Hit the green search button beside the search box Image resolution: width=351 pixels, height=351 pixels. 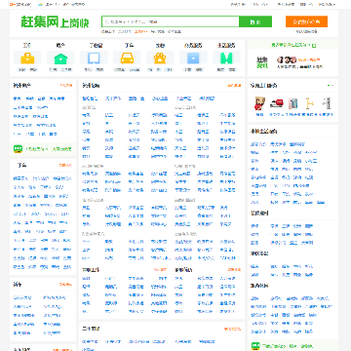[x=255, y=21]
